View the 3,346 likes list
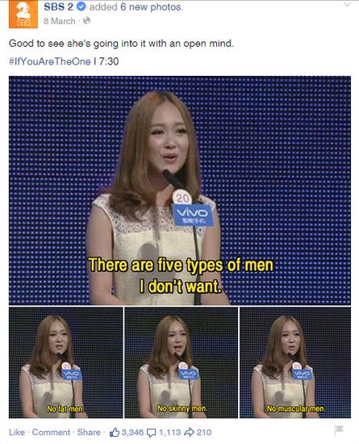Viewport: 359px width, 444px height. [132, 433]
